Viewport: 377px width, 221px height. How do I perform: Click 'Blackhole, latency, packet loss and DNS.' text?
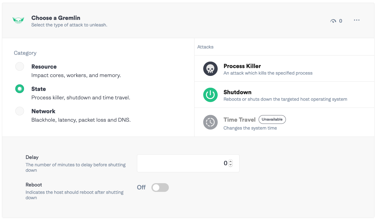coord(81,120)
